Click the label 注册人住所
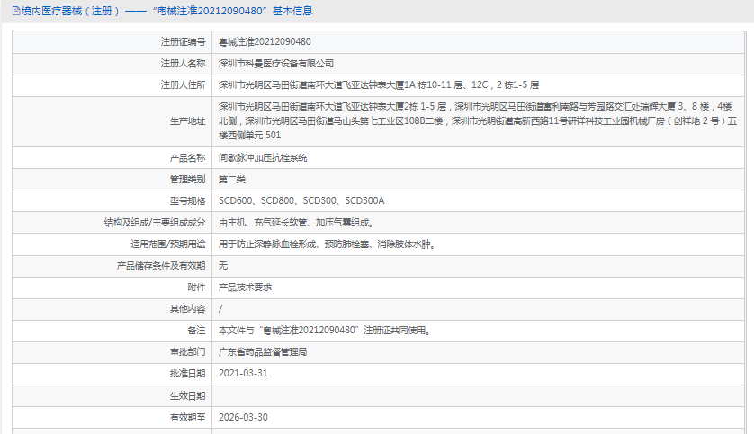 [x=183, y=85]
